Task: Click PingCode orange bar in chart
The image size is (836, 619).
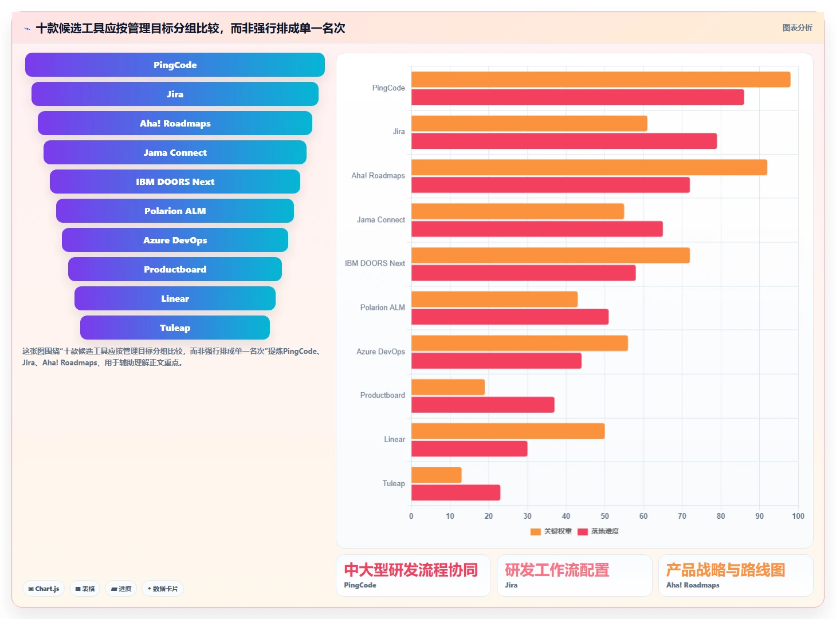Action: (600, 80)
